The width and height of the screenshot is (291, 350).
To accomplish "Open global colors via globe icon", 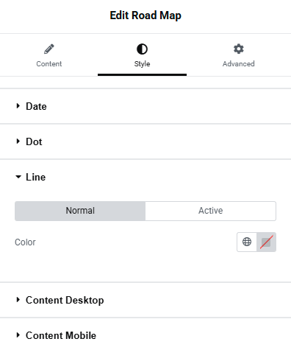I will click(247, 242).
